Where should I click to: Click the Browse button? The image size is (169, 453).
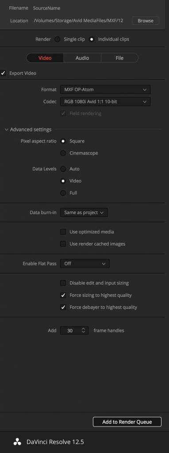click(146, 21)
